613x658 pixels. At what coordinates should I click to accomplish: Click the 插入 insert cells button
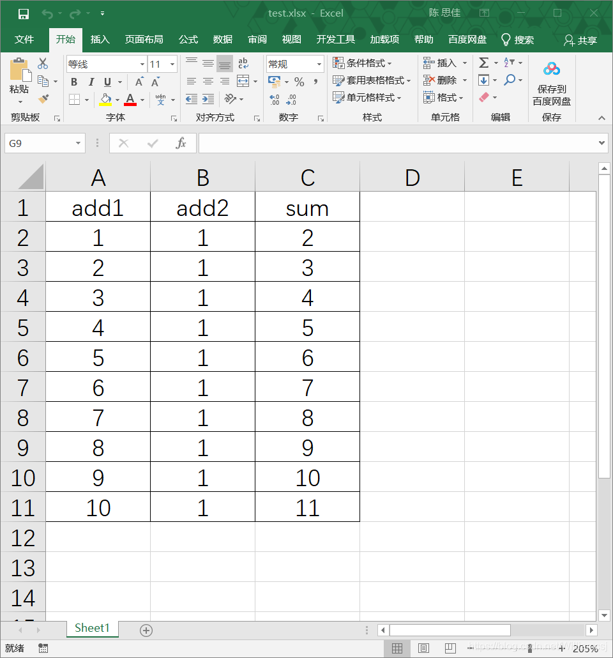point(439,63)
